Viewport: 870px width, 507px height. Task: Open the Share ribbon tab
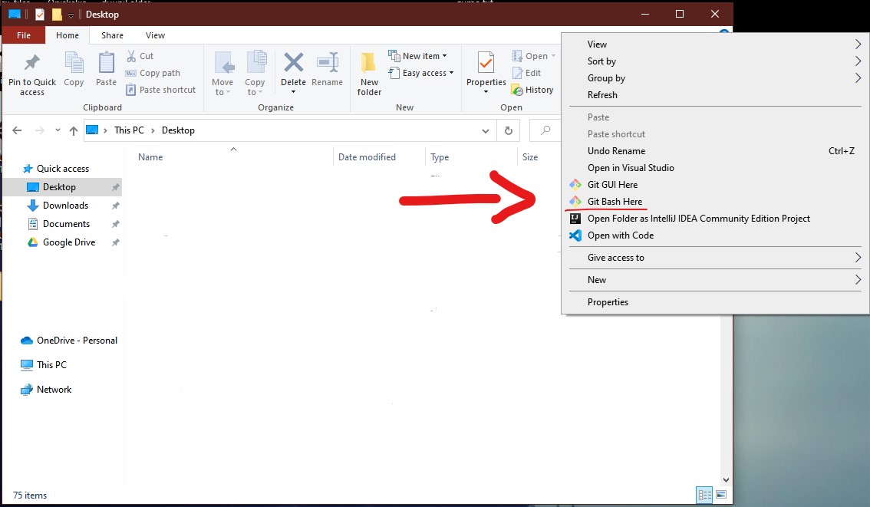112,35
